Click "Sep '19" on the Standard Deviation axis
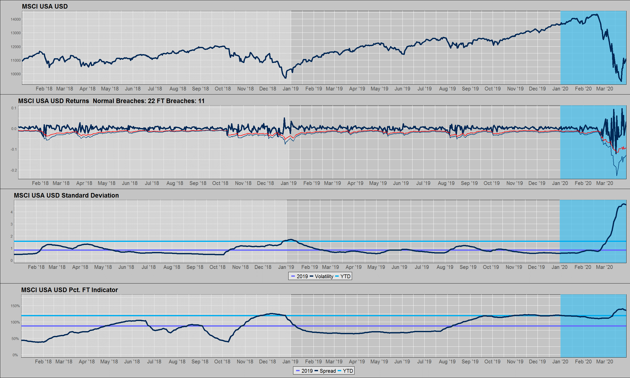This screenshot has height=378, width=630. (468, 267)
